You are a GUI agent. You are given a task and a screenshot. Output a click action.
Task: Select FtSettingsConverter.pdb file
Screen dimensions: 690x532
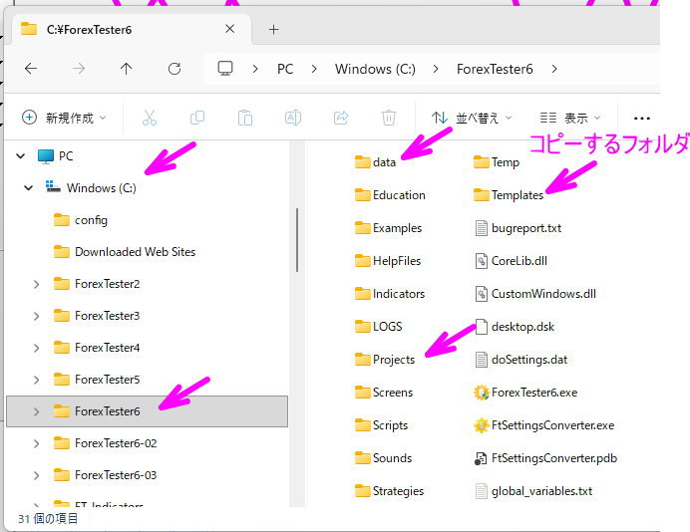click(x=545, y=458)
